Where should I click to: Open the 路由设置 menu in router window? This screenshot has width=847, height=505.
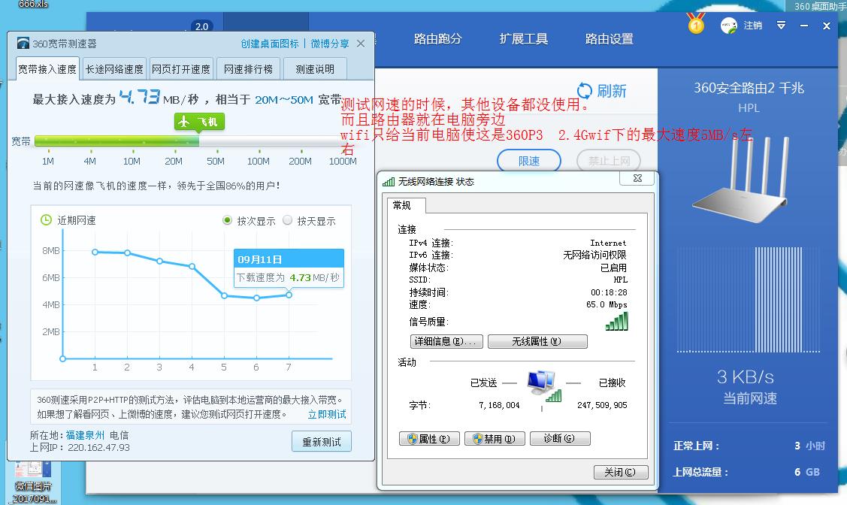(610, 39)
